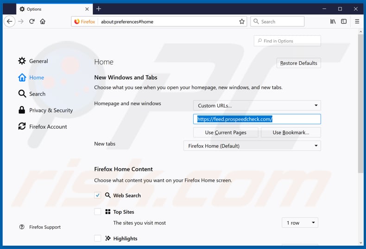Screen dimensions: 366x249
Task: Click the Firefox Support question mark icon
Action: tap(22, 227)
